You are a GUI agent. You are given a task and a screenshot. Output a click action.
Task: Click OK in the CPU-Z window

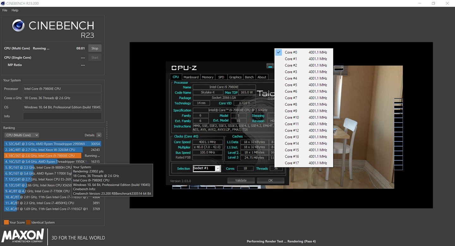(x=270, y=180)
